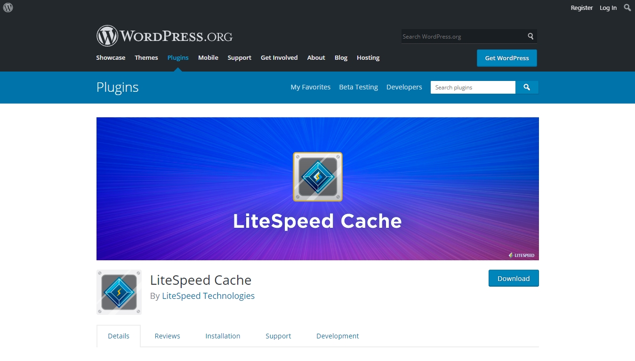Open the Mobile menu item

(208, 57)
